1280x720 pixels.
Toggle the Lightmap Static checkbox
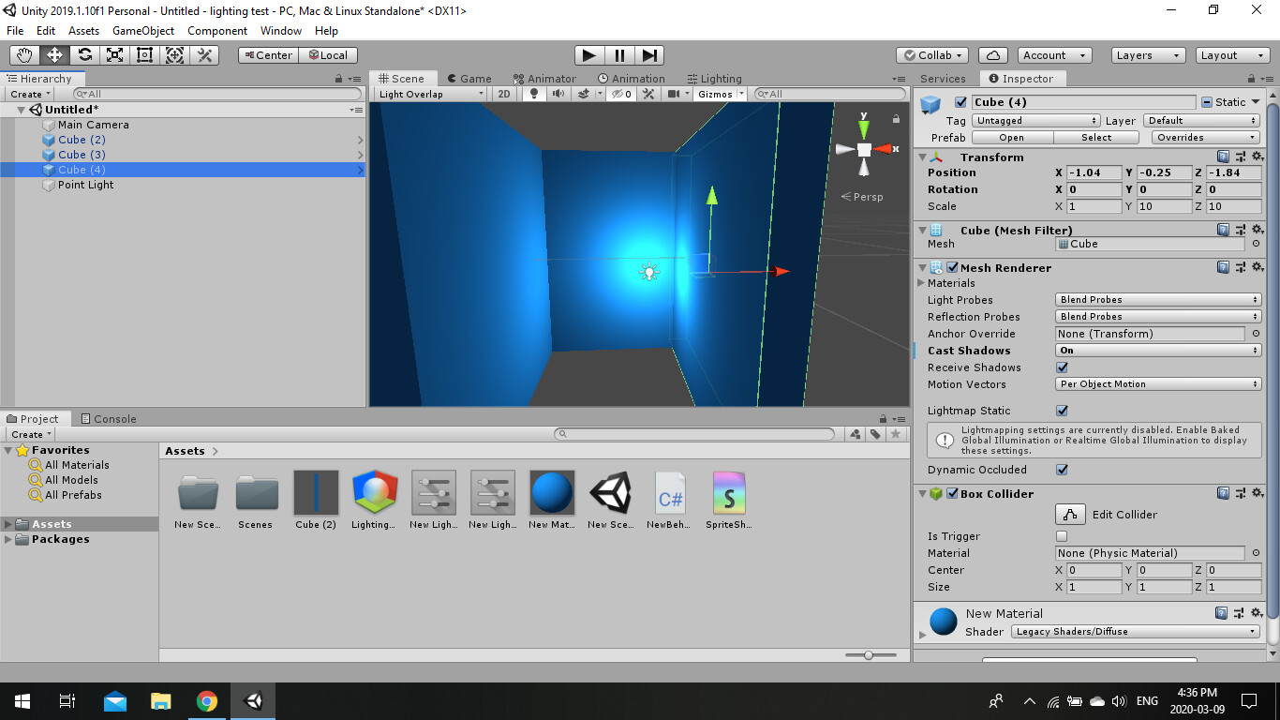point(1062,410)
